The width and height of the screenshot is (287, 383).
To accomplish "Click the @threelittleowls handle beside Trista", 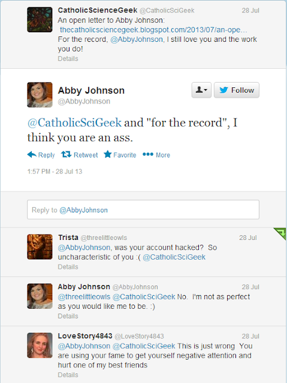I will 104,238.
